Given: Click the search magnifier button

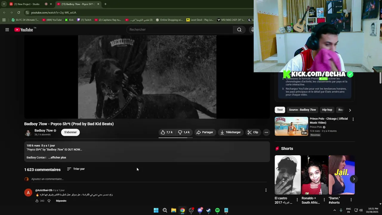Looking at the screenshot, I should click(239, 30).
